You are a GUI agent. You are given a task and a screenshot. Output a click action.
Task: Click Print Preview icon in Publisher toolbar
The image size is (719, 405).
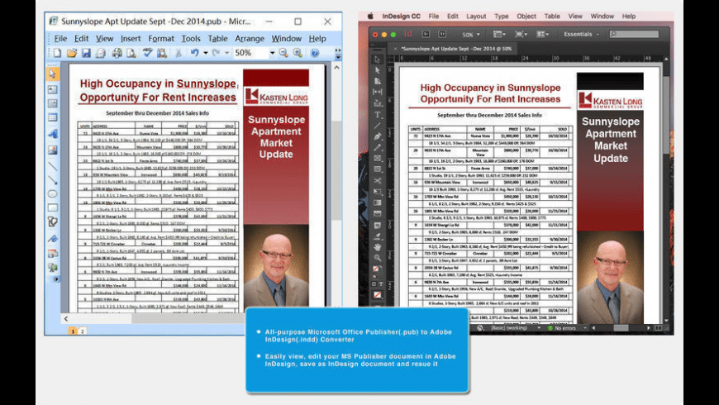[131, 53]
